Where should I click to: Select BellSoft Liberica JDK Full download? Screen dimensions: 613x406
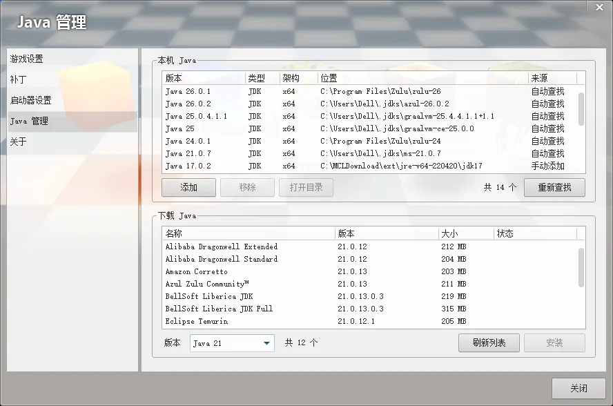[370, 309]
